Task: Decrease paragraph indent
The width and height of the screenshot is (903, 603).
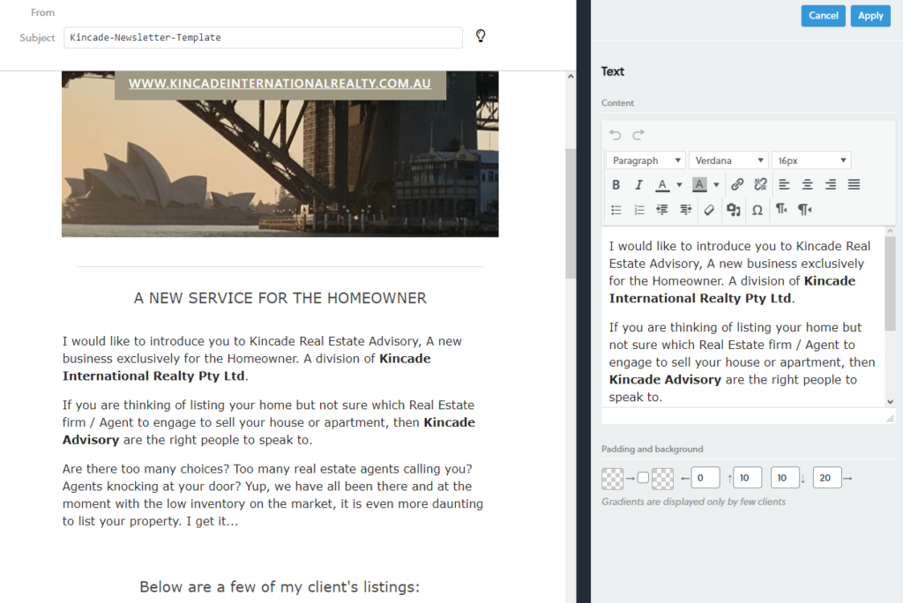Action: pyautogui.click(x=662, y=210)
